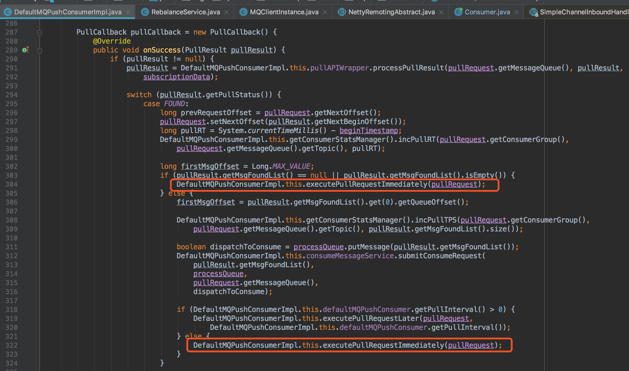The height and width of the screenshot is (371, 629).
Task: Open the Consumer.java editor tab
Action: click(x=487, y=12)
